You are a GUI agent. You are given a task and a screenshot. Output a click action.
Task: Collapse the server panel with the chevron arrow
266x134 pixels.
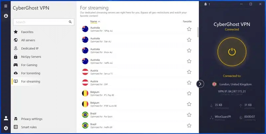(x=200, y=84)
